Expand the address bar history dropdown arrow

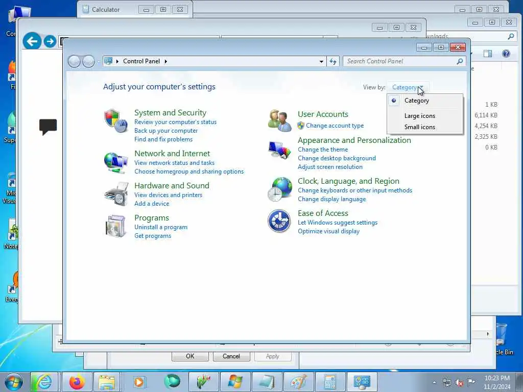321,61
